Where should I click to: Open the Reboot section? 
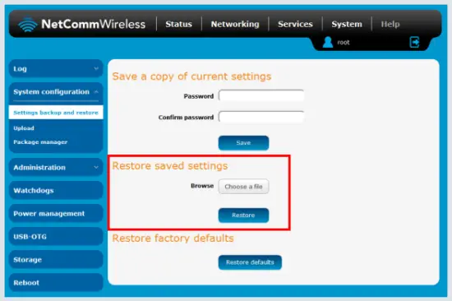(x=56, y=283)
